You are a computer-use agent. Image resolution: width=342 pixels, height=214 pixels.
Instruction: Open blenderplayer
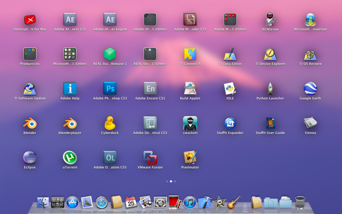70,123
